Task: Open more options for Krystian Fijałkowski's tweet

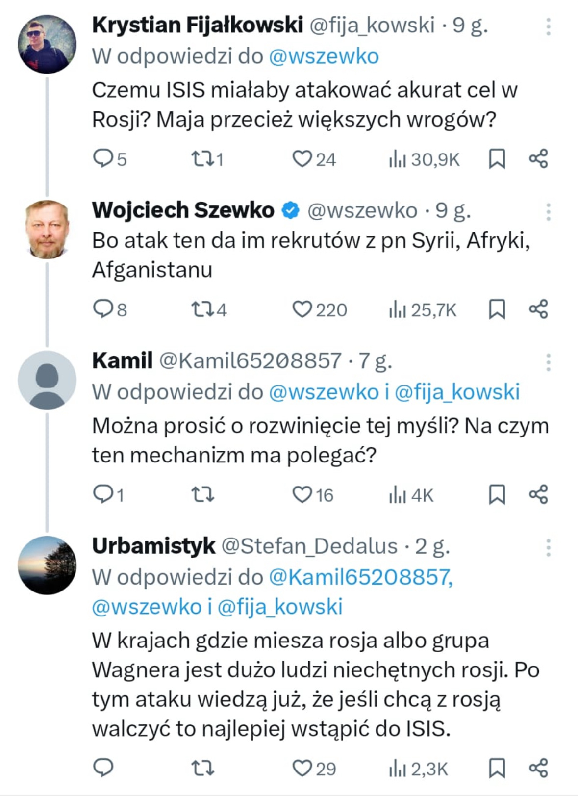Action: pos(548,26)
